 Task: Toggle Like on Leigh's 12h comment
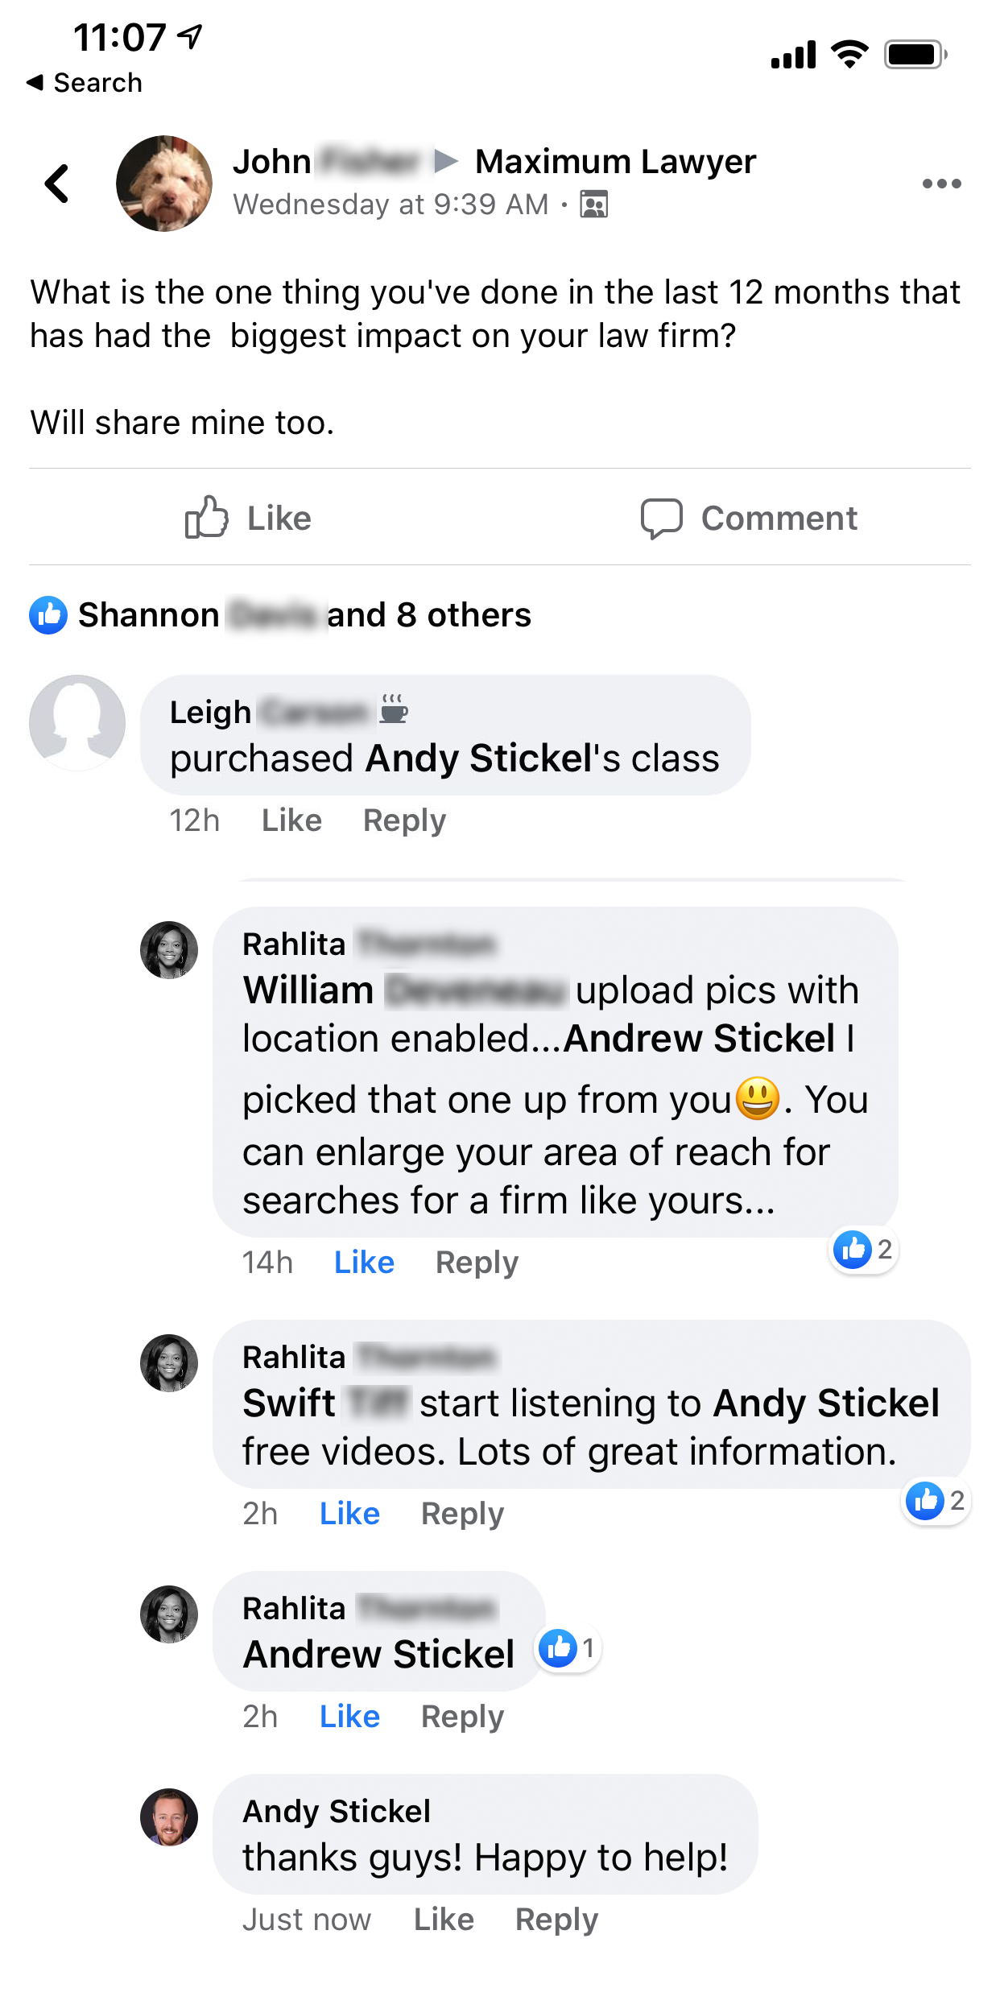(291, 820)
